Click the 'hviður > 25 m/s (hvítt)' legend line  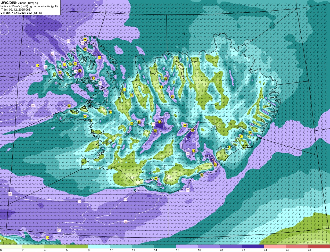[x=29, y=6]
